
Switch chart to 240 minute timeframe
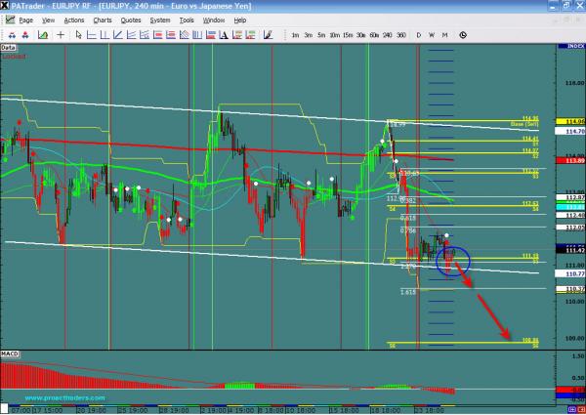click(x=388, y=34)
